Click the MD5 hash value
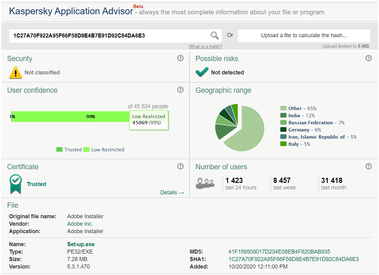This screenshot has height=275, width=379. coord(279,252)
